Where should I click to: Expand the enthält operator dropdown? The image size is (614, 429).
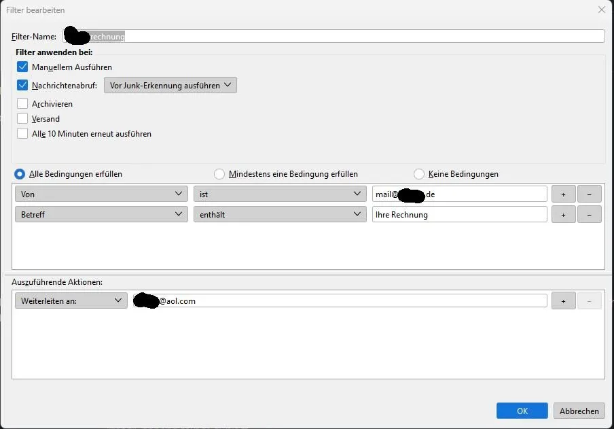pyautogui.click(x=280, y=215)
